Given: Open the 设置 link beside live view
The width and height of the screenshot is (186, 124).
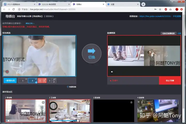Looking at the screenshot, I should 179,34.
